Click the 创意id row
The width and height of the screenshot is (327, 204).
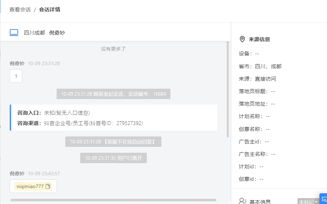coord(251,179)
